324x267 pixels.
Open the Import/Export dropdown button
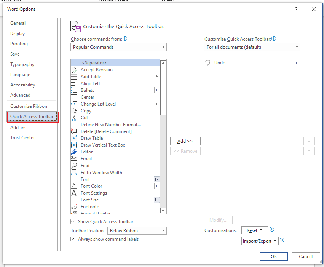coord(260,241)
